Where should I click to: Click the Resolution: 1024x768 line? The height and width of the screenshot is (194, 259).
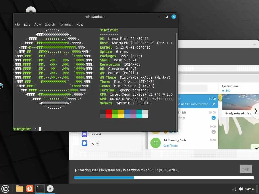point(120,64)
